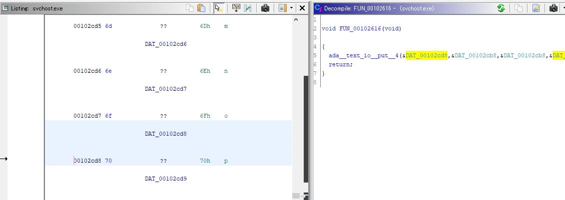Click operand 6Fh in Listing
The width and height of the screenshot is (565, 200).
pyautogui.click(x=205, y=116)
